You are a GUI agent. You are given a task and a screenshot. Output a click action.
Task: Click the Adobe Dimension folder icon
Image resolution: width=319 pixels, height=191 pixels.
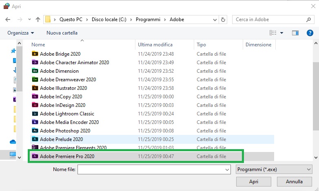(x=35, y=71)
